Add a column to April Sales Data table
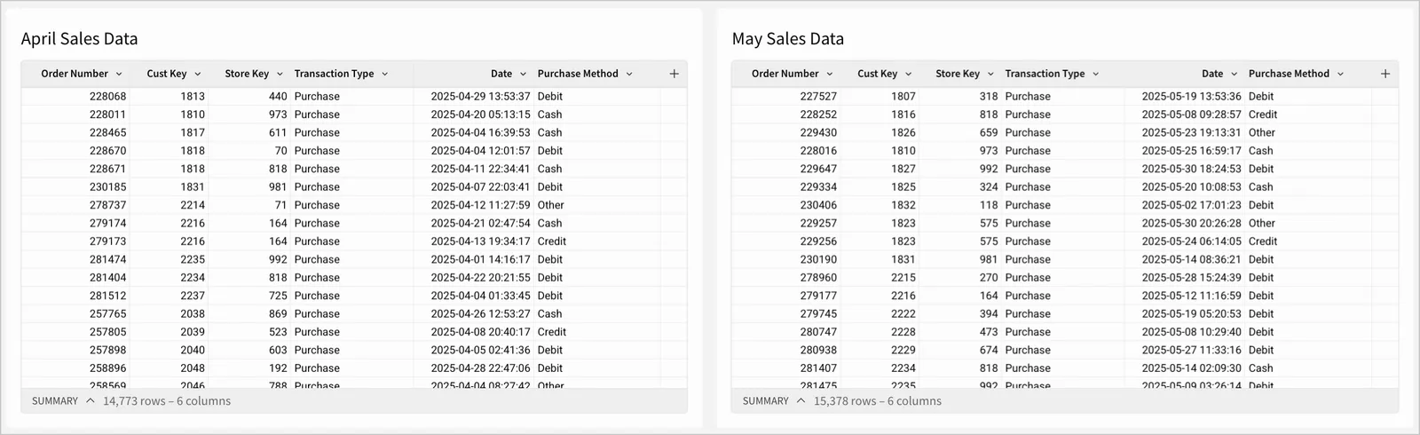Screen dimensions: 1420x435 point(674,74)
